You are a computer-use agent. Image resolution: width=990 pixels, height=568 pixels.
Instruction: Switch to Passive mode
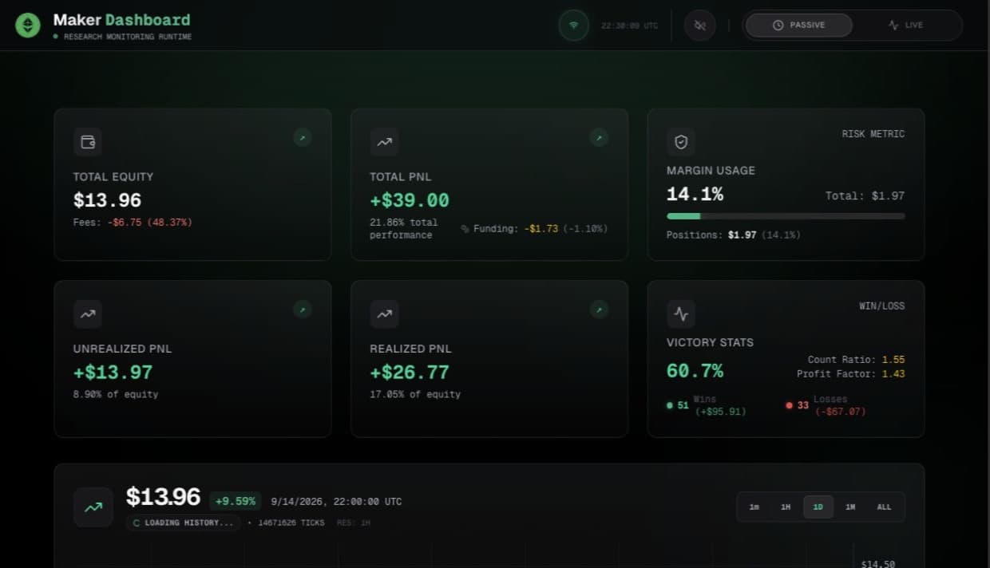coord(798,26)
